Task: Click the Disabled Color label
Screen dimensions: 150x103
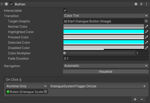Action: [19, 48]
